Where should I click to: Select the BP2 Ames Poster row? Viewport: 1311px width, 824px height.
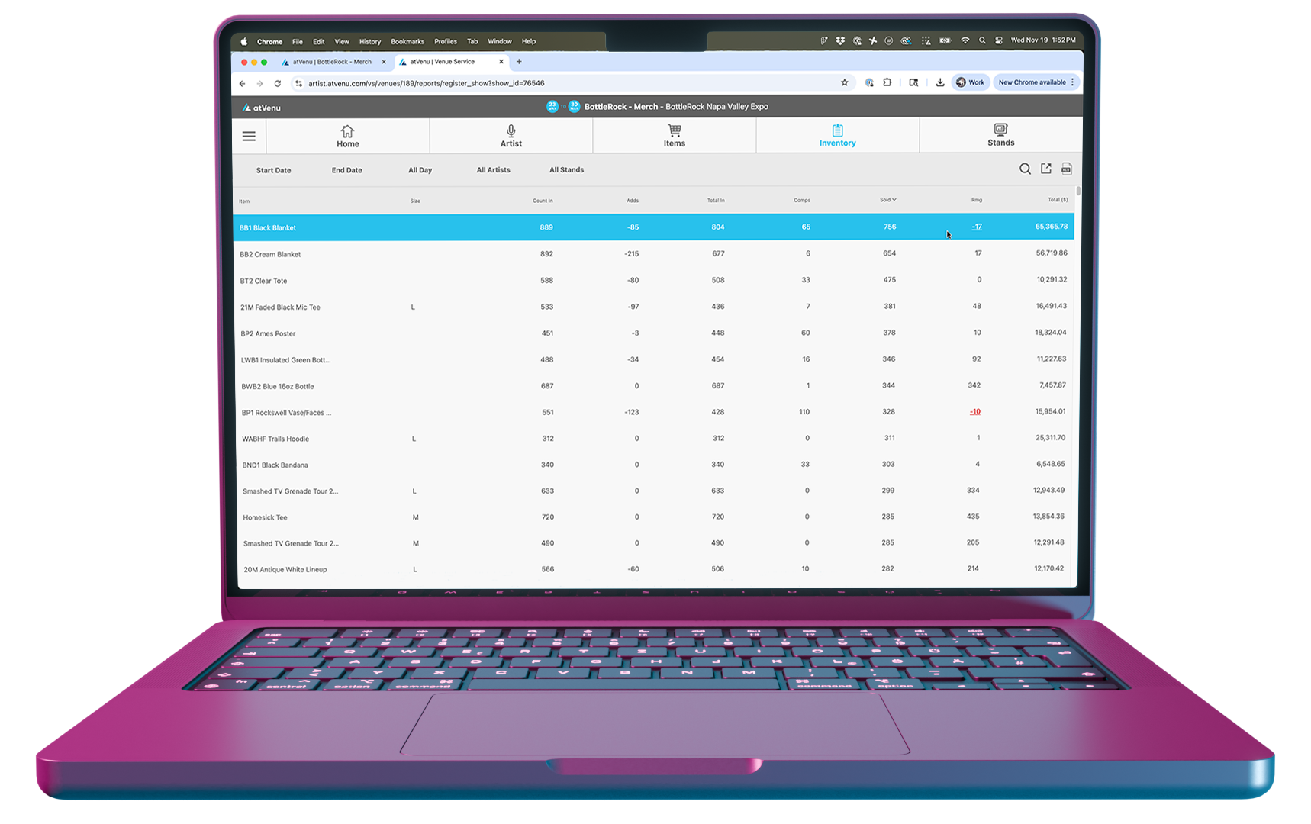[x=655, y=333]
